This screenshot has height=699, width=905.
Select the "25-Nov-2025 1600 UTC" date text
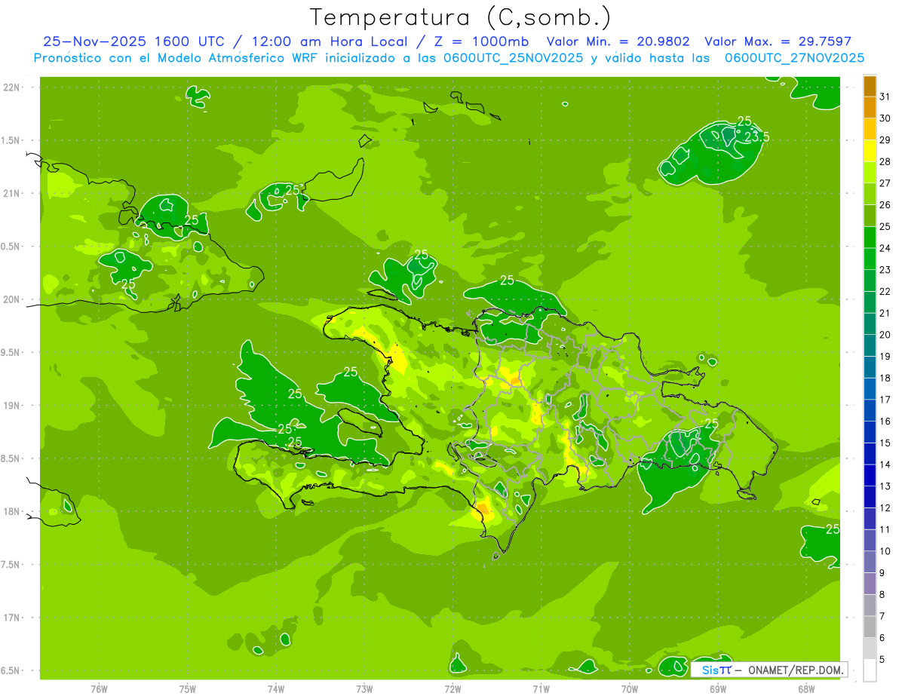[x=133, y=41]
